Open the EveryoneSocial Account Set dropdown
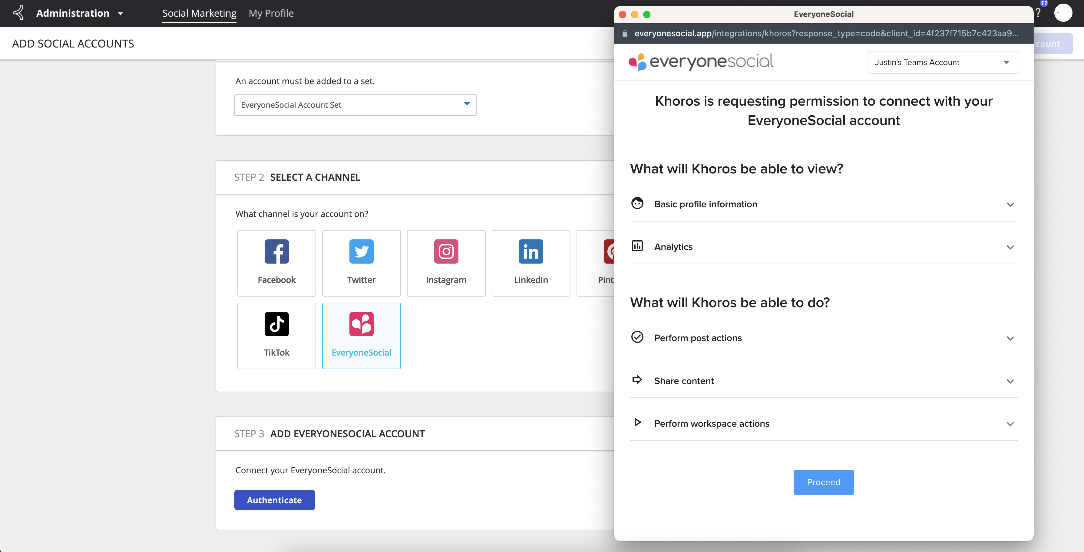This screenshot has height=552, width=1084. pos(355,105)
